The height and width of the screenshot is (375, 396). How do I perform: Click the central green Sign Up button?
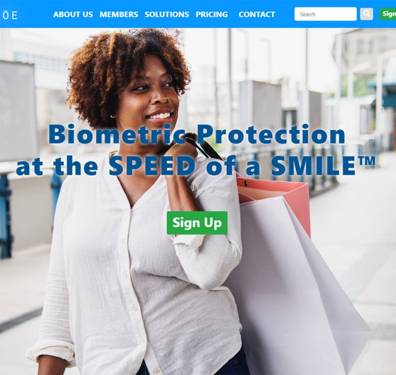[197, 223]
